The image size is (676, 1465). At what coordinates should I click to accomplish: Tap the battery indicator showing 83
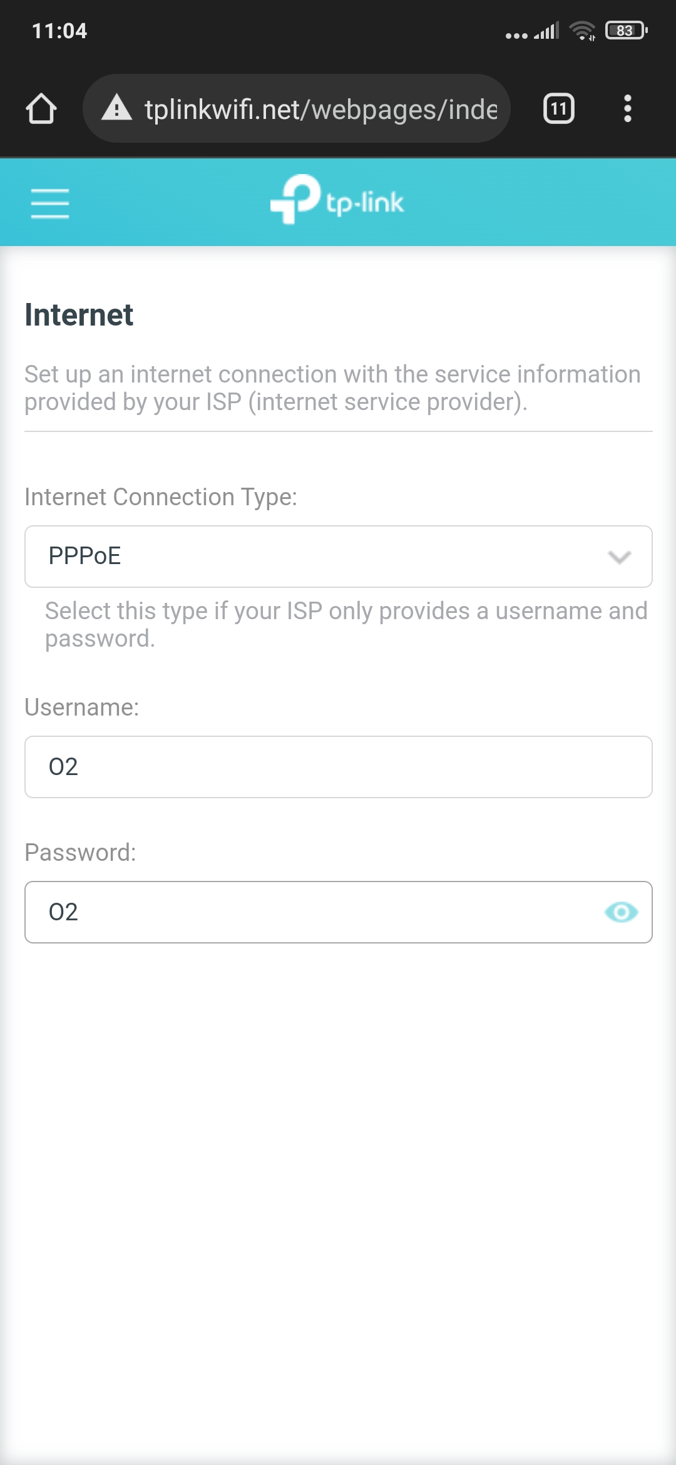[626, 31]
